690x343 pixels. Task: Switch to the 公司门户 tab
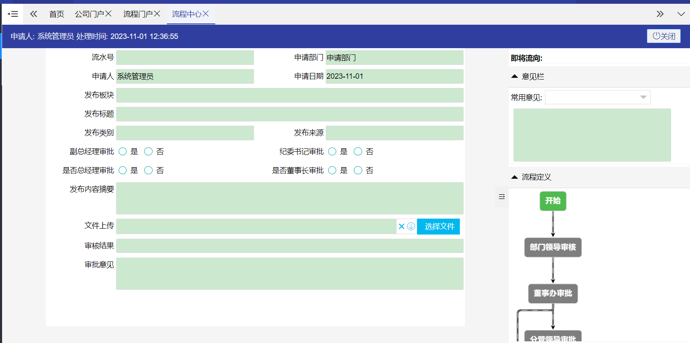(x=89, y=14)
